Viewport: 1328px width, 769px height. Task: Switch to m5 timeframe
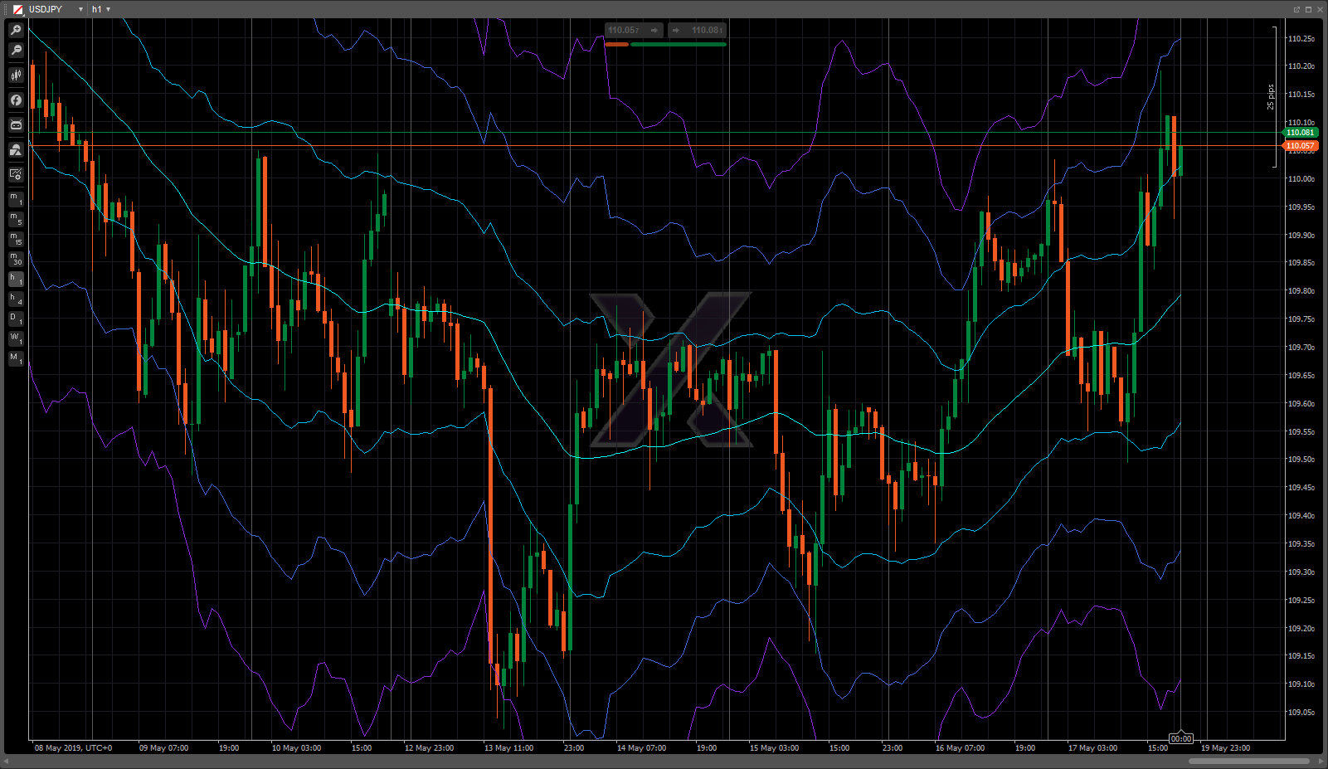coord(16,219)
